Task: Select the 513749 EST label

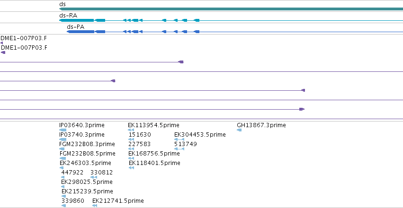Action: click(x=186, y=144)
